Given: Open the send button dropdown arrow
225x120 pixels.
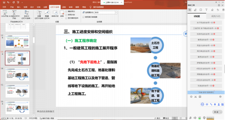Looking at the screenshot, I should [221, 112].
